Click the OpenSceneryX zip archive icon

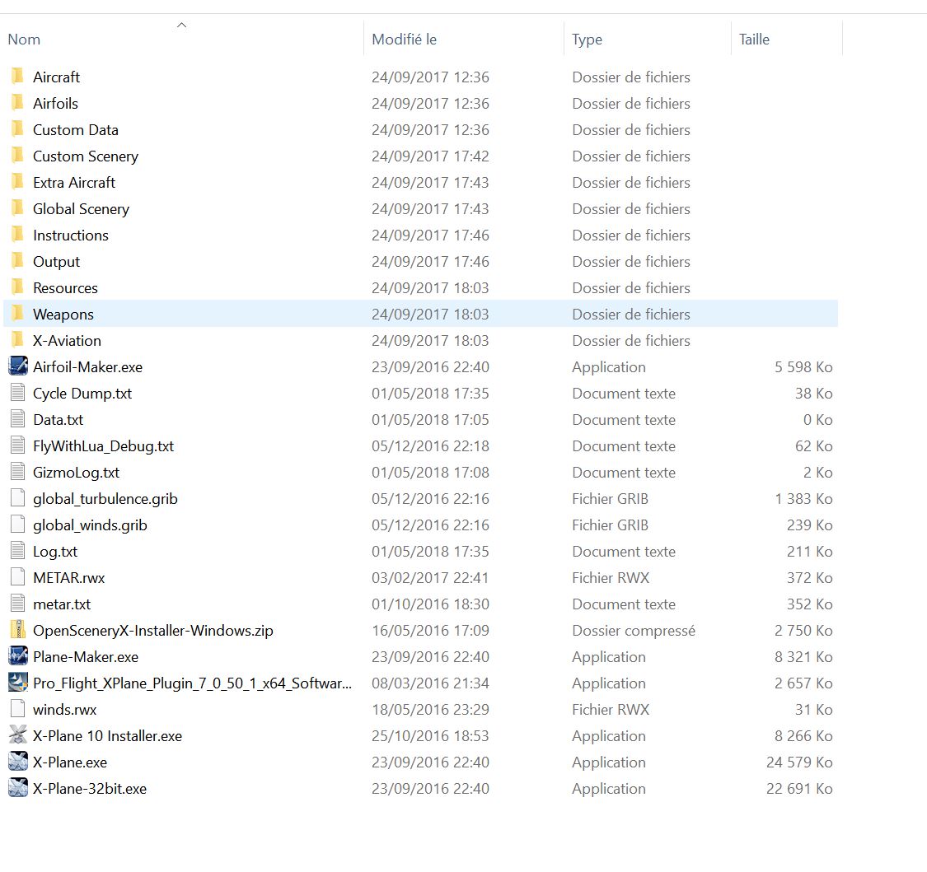click(18, 630)
